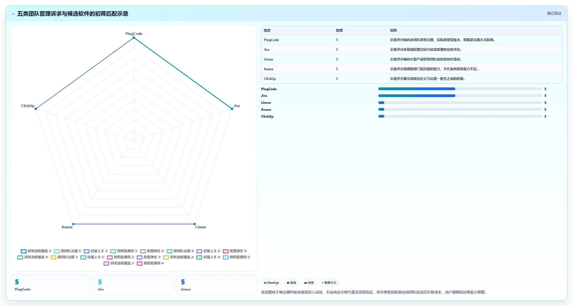Toggle legend item 配置弹性 4/
Image resolution: width=573 pixels, height=306 pixels.
(x=152, y=251)
